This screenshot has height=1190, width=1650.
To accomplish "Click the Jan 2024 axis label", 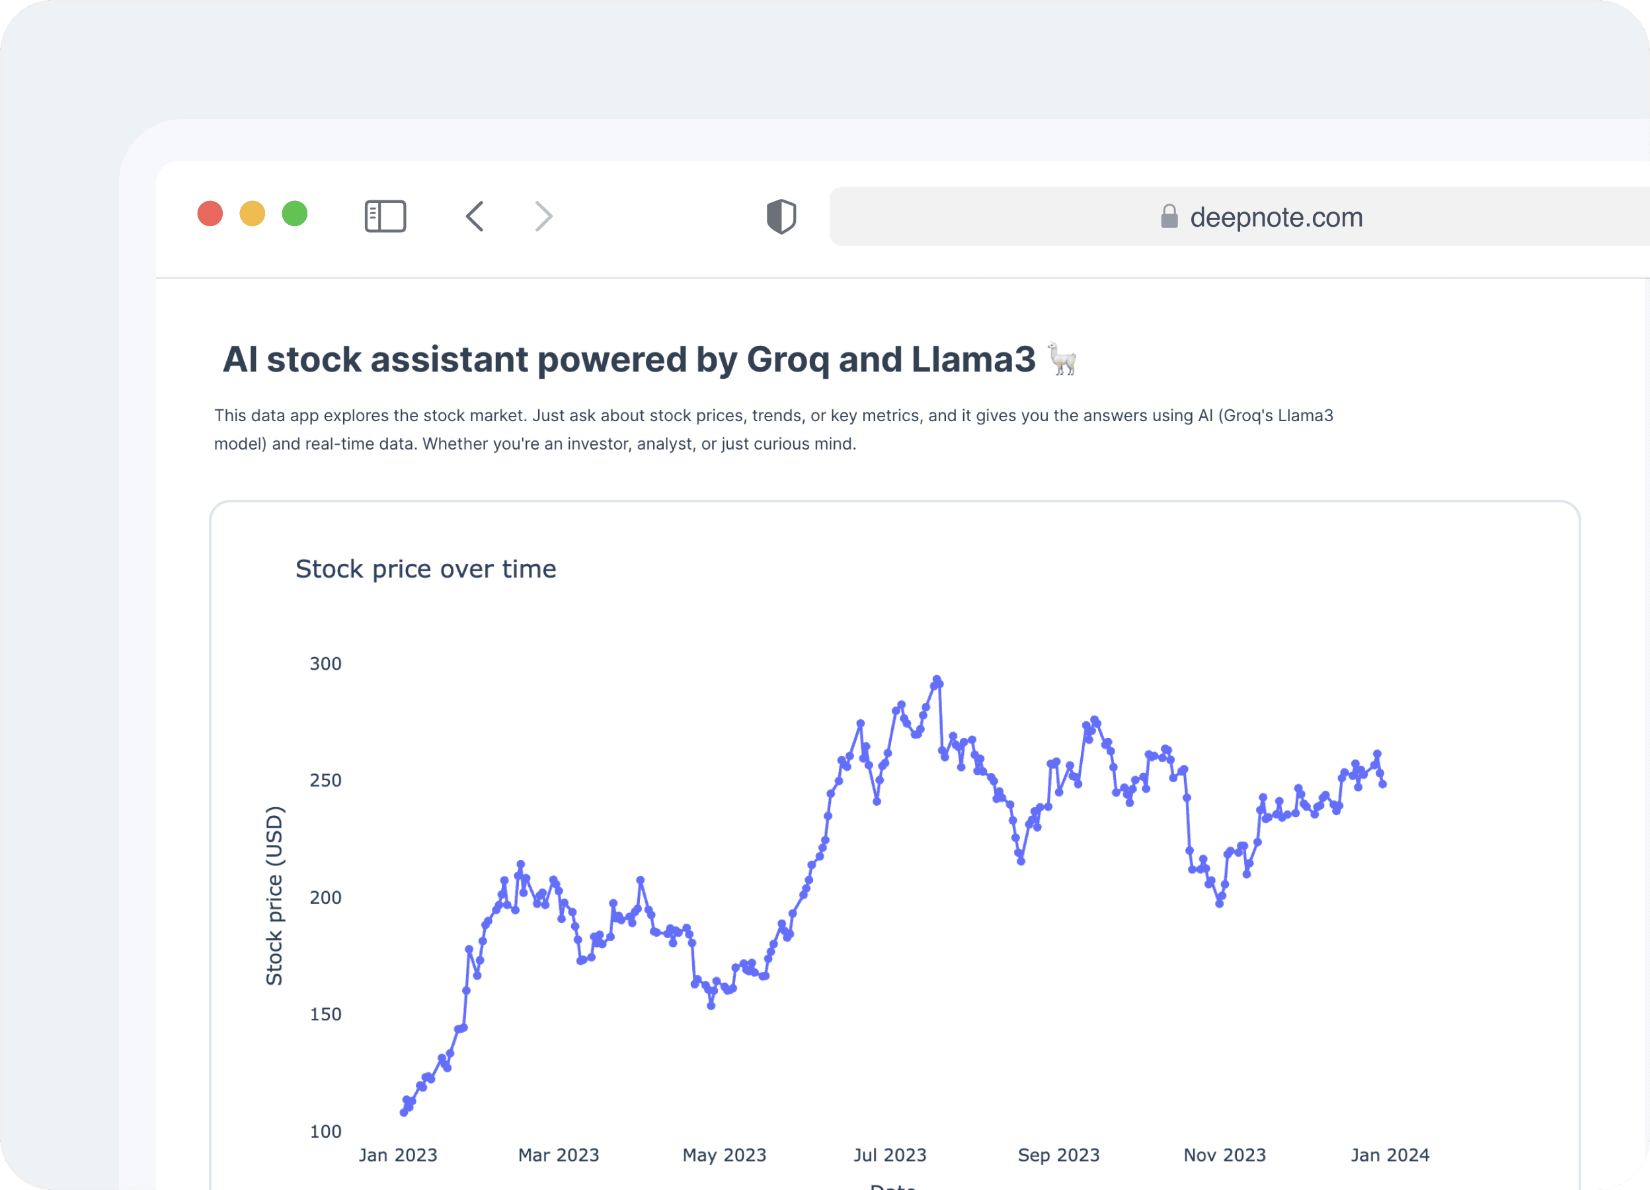I will click(1392, 1155).
